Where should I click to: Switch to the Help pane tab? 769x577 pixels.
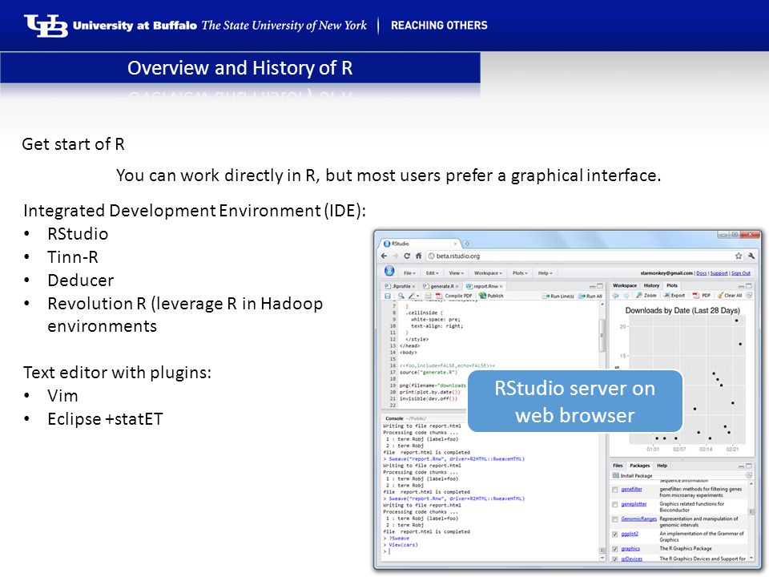pos(662,466)
